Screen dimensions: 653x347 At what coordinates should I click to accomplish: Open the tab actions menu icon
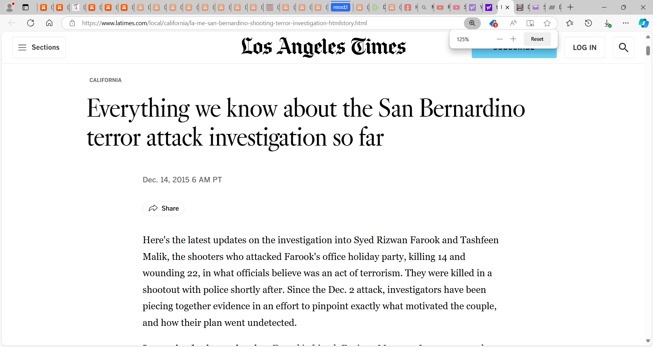[x=26, y=7]
